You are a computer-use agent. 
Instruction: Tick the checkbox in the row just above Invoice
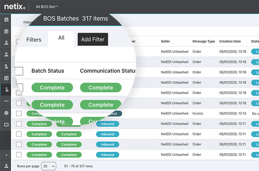(x=19, y=103)
